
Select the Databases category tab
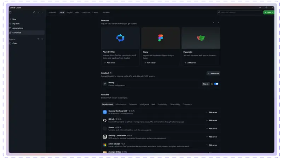[133, 104]
